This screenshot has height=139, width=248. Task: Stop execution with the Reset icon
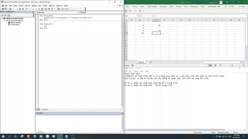(x=39, y=9)
